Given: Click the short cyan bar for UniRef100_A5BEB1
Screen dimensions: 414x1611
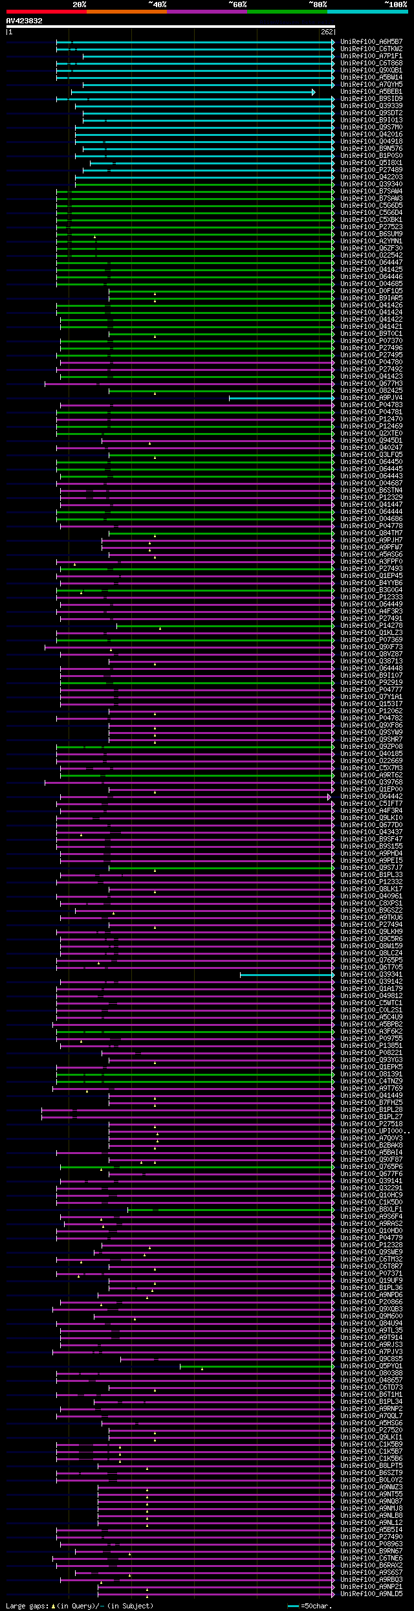Looking at the screenshot, I should tap(193, 92).
